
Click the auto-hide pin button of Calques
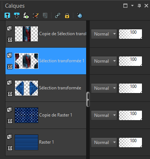[139, 5]
